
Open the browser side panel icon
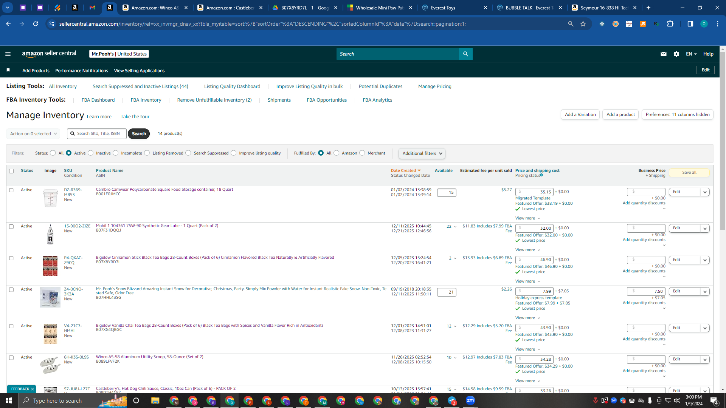click(690, 24)
